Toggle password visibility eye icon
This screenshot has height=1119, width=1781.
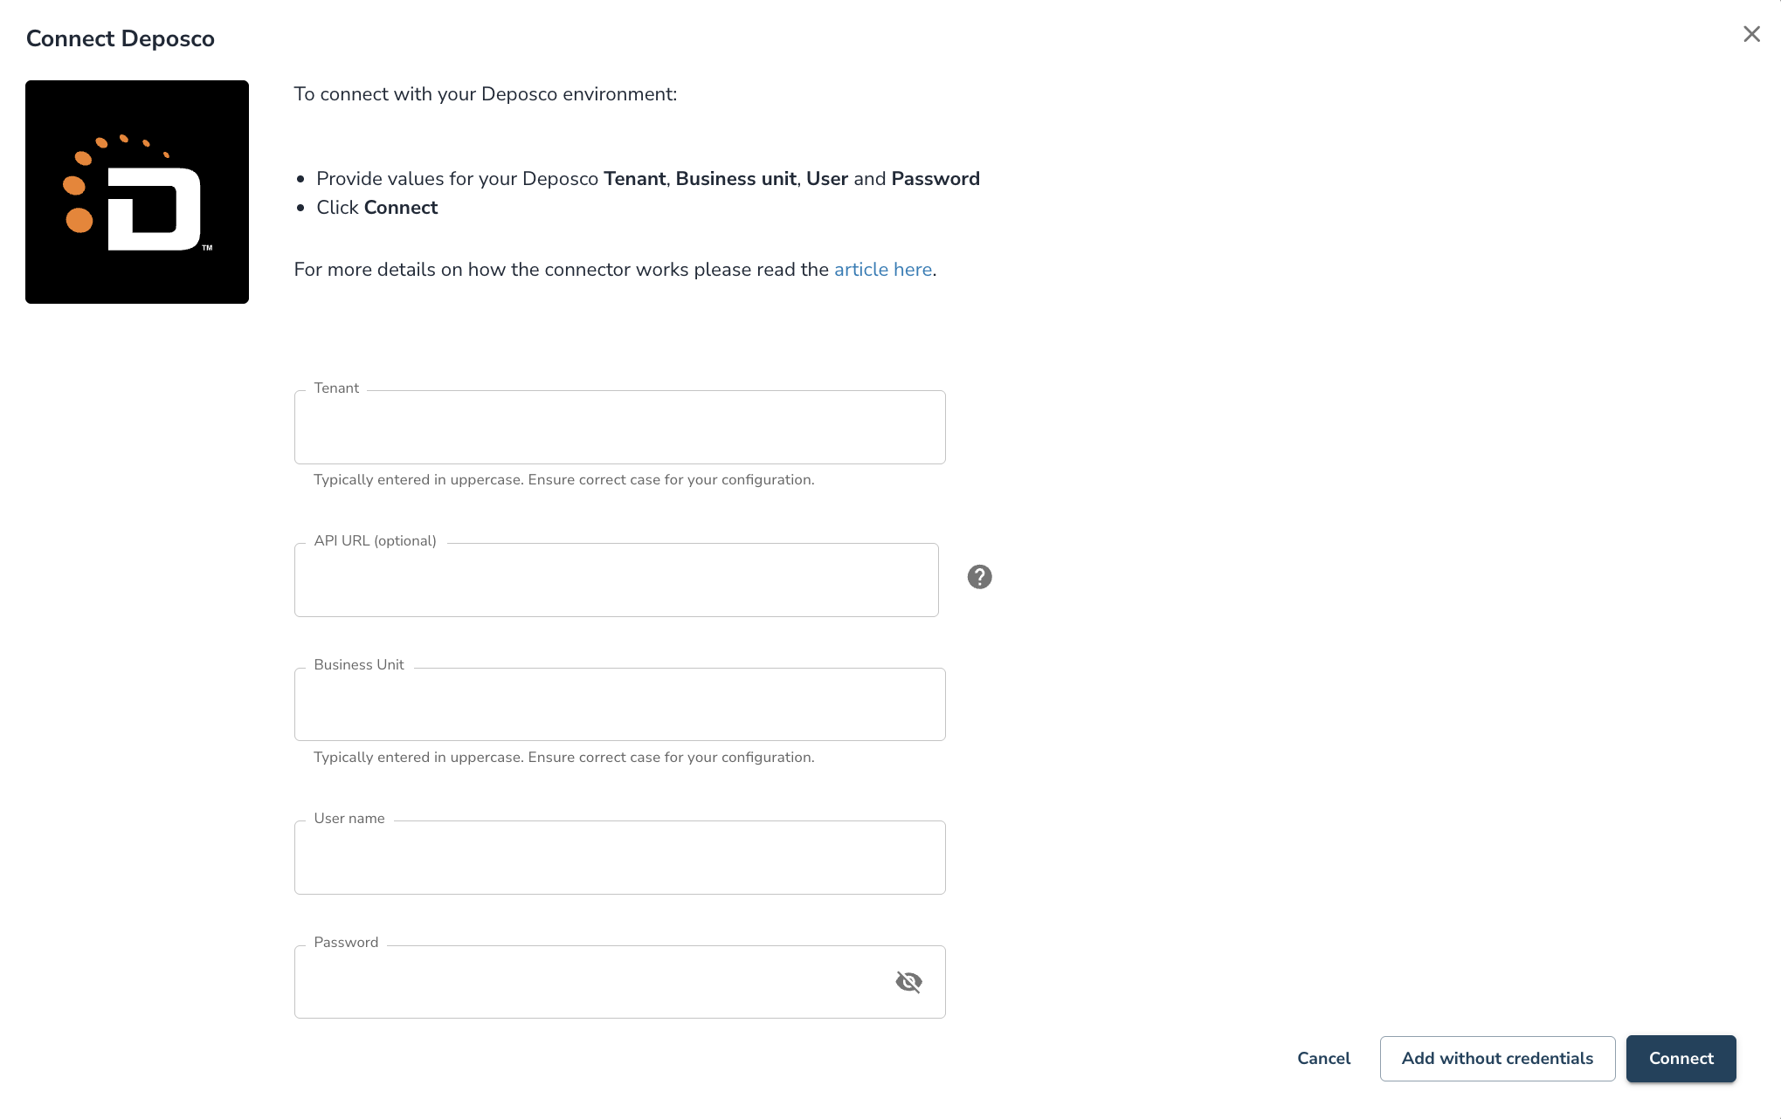908,982
